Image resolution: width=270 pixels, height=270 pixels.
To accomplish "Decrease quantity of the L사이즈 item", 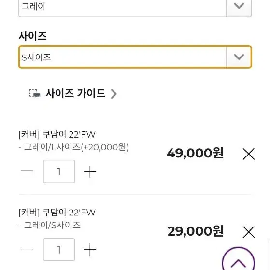I will (x=27, y=171).
